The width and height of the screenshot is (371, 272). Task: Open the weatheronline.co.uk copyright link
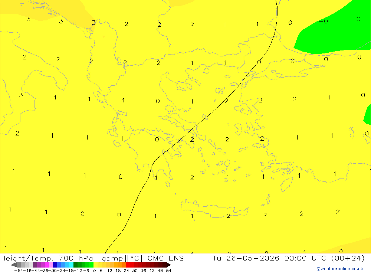click(x=340, y=269)
